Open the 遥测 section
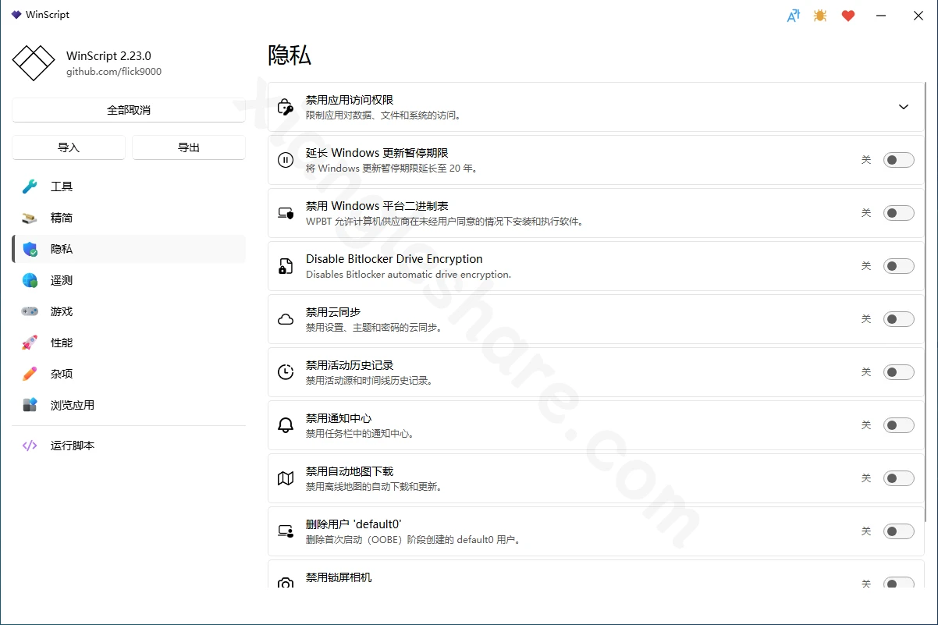The width and height of the screenshot is (938, 625). coord(129,280)
